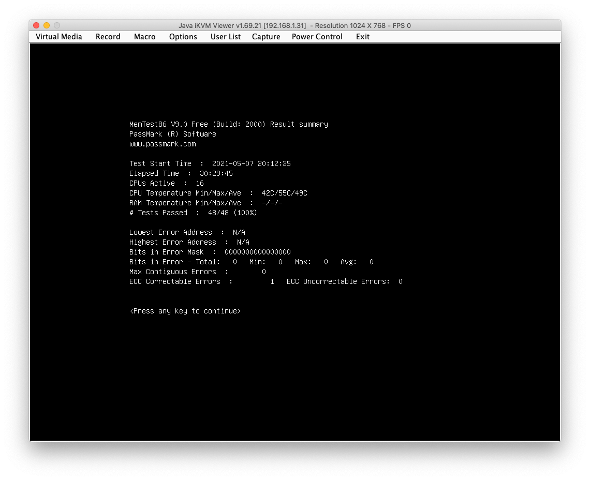Close the iKVM Viewer window
This screenshot has width=590, height=480.
coord(37,25)
